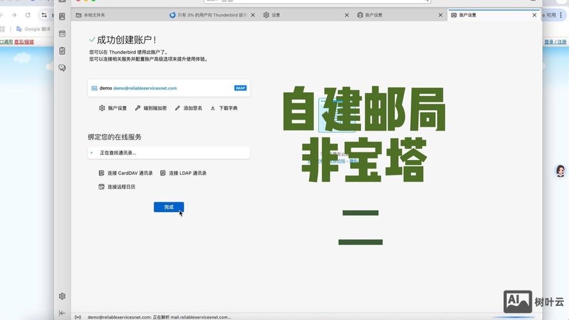This screenshot has height=320, width=569.
Task: Click 连接 LDAP 通讯录
Action: click(x=183, y=173)
